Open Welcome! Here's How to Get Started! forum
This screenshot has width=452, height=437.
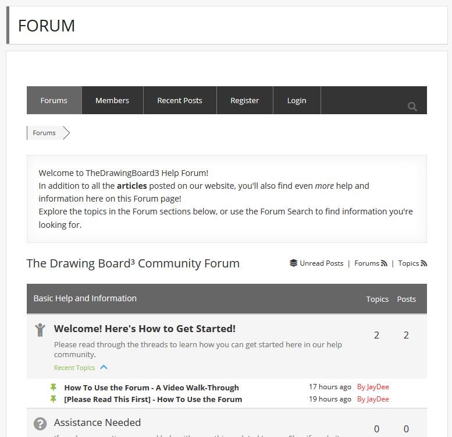click(145, 329)
